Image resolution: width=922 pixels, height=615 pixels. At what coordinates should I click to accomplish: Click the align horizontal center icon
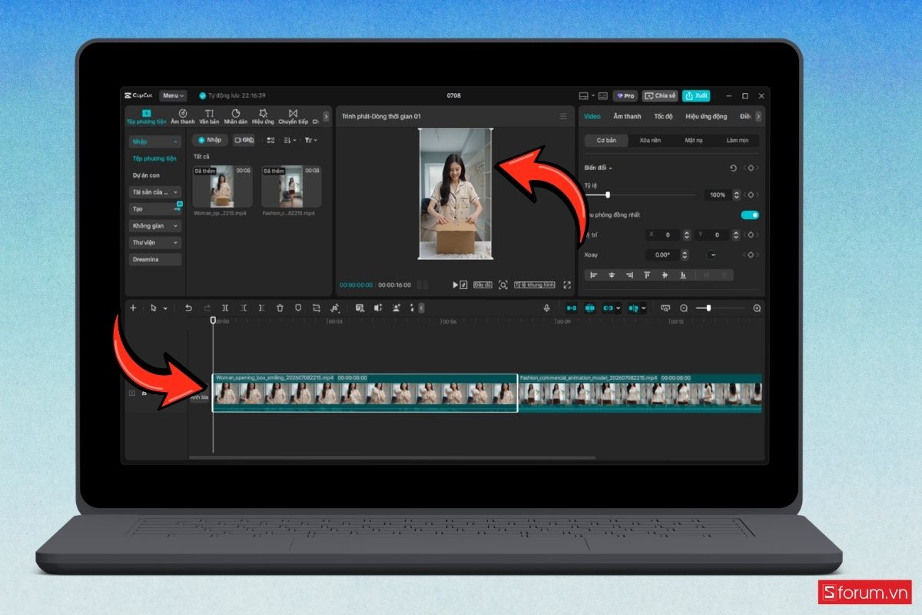pyautogui.click(x=612, y=274)
